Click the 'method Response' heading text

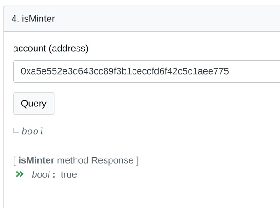[x=95, y=160]
